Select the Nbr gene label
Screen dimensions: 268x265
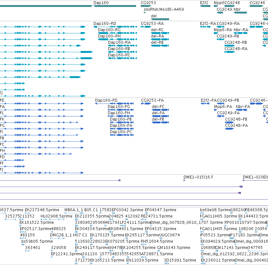(x=237, y=9)
